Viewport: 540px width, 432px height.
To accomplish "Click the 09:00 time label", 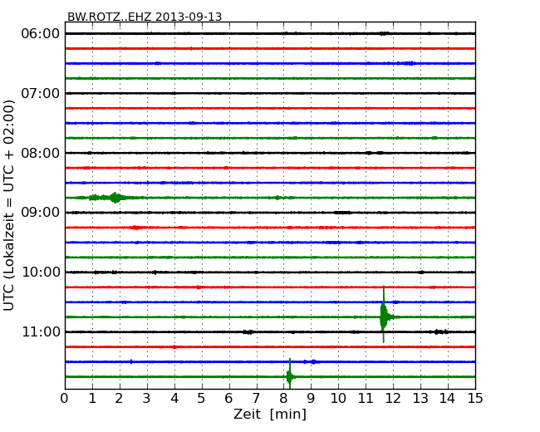I will (41, 213).
